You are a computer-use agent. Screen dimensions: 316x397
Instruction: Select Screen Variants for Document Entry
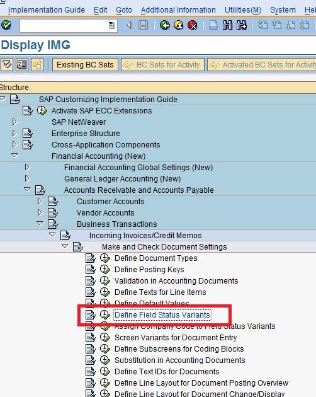pos(176,338)
